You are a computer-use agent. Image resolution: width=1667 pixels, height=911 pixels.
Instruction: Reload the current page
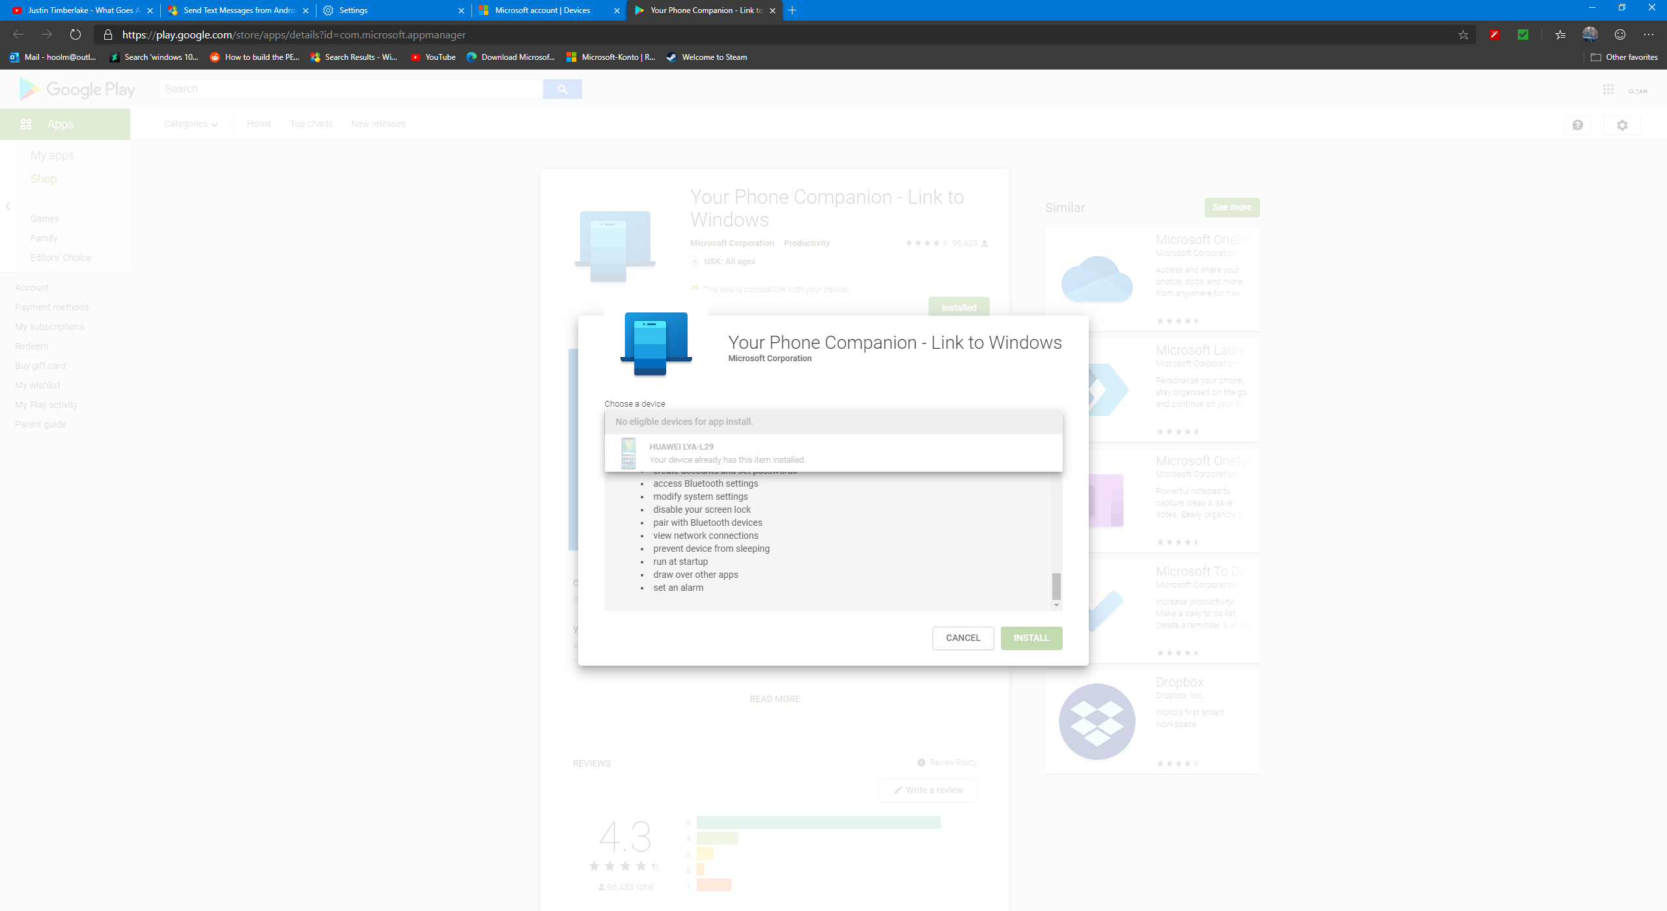click(76, 34)
